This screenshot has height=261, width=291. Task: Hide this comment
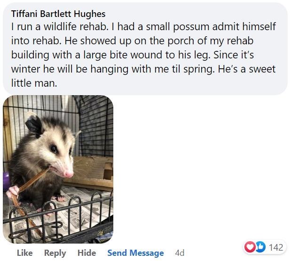coord(87,253)
